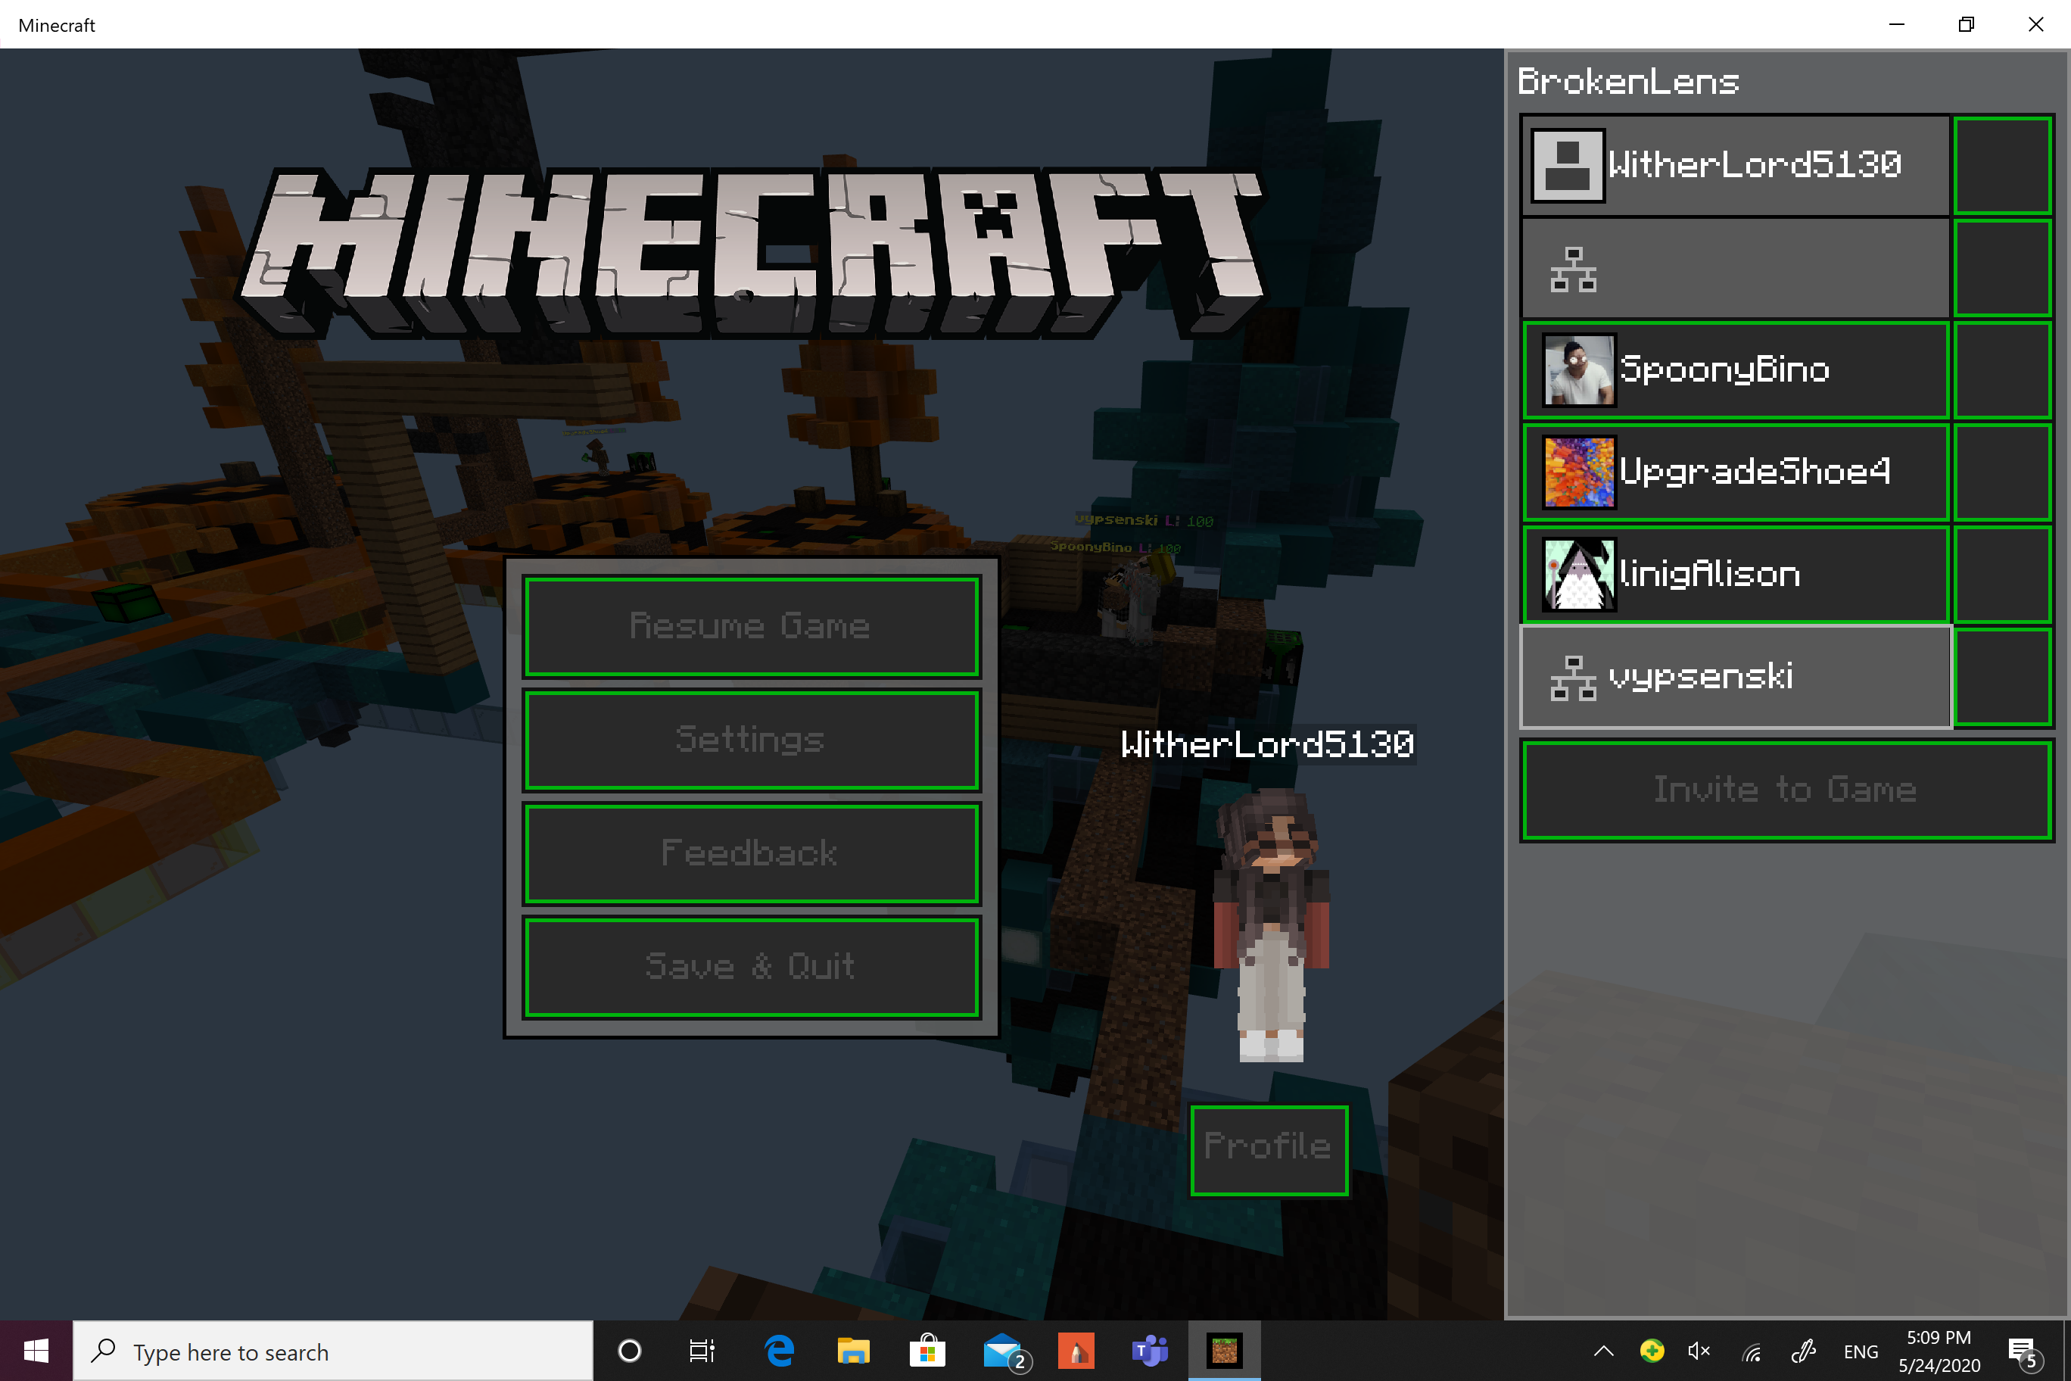Launch Microsoft Edge from the taskbar

pos(779,1351)
